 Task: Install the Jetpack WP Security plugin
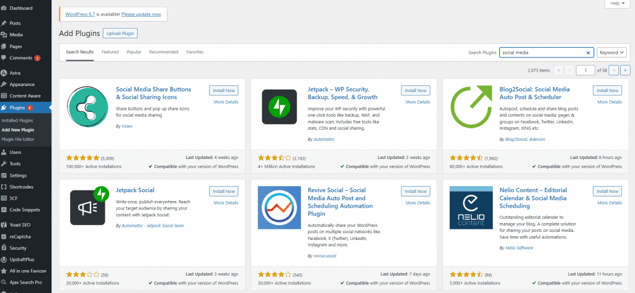click(x=415, y=90)
